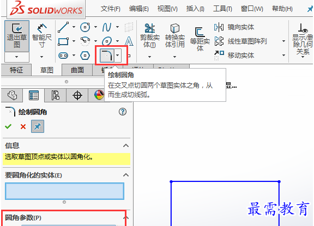Open the 窗口(W) menu
Viewport: 314px width, 226px height.
point(252,9)
